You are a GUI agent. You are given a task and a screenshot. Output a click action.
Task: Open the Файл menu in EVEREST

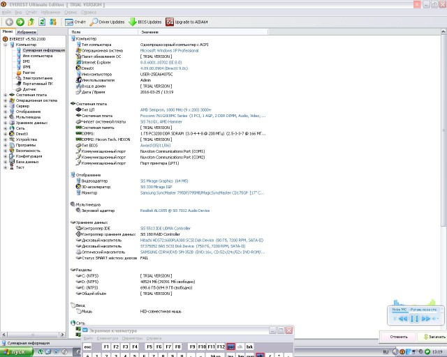[x=6, y=13]
